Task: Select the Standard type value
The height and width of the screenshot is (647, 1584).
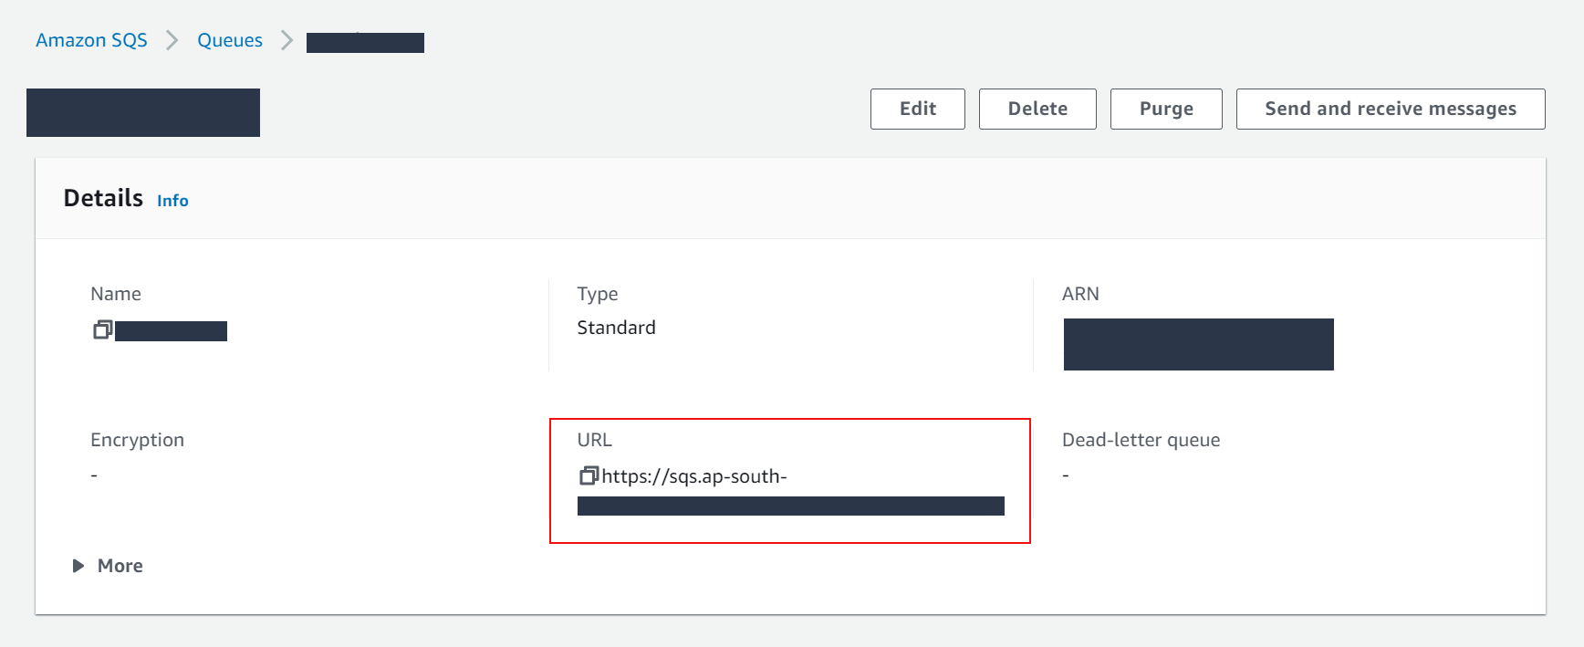Action: coord(616,328)
